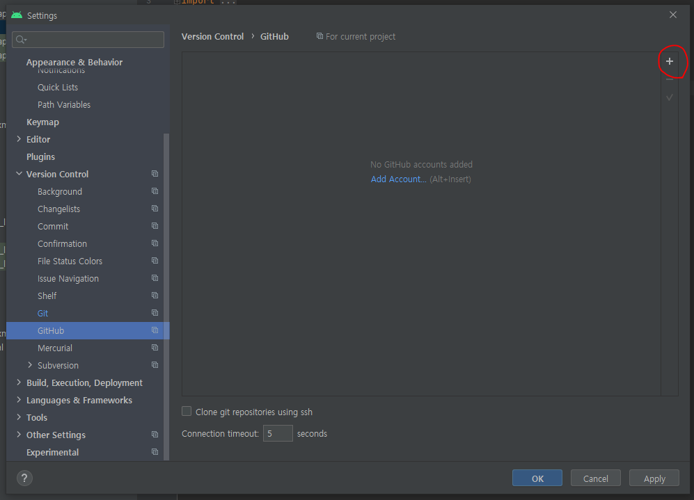Select Confirmation under Version Control

[62, 244]
